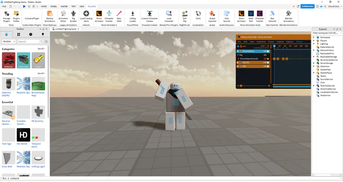Expand the Players node

[314, 40]
